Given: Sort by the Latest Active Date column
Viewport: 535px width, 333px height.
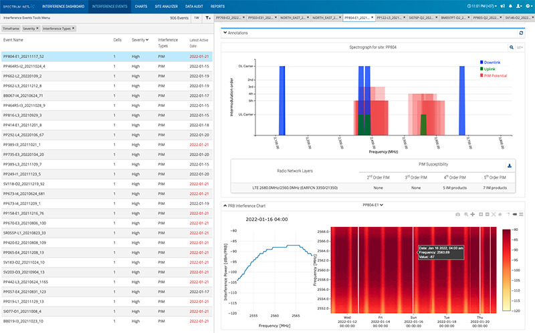Looking at the screenshot, I should [199, 43].
